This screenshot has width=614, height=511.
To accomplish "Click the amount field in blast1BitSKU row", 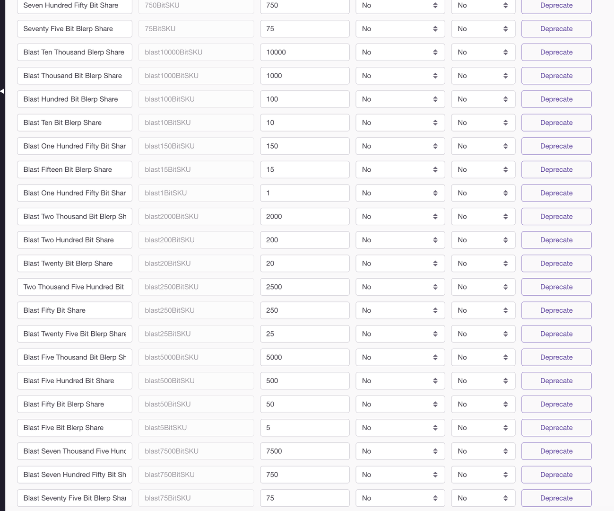I will (304, 193).
